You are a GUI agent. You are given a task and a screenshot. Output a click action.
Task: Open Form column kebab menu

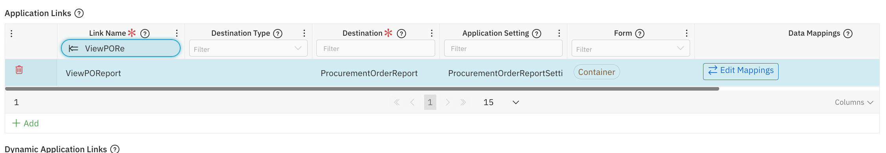(x=687, y=33)
